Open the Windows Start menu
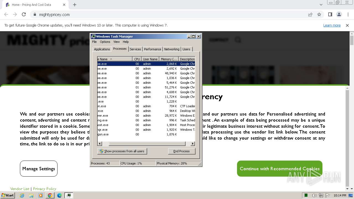The width and height of the screenshot is (354, 199). [x=8, y=195]
